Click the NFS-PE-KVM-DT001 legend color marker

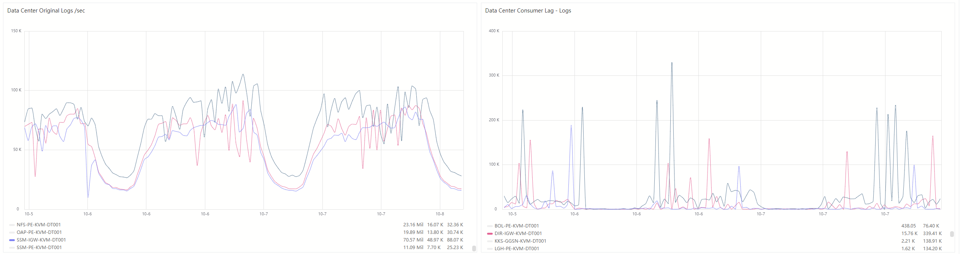(12, 225)
